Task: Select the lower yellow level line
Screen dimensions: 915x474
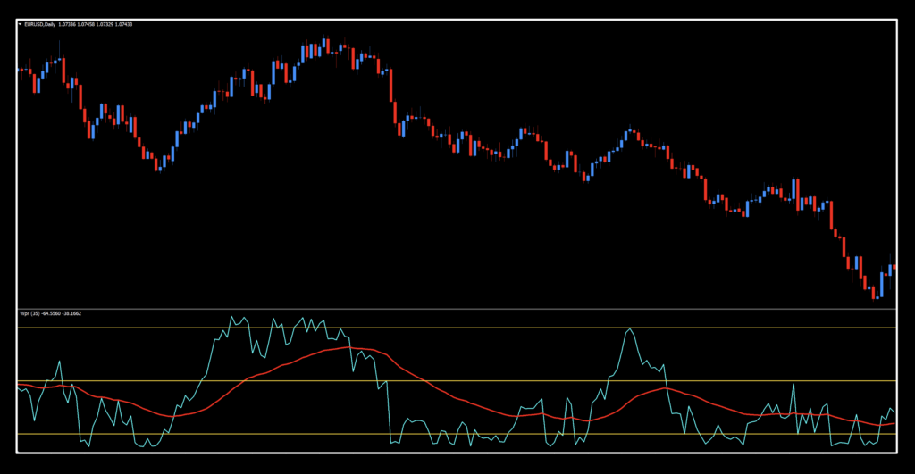Action: coord(268,435)
